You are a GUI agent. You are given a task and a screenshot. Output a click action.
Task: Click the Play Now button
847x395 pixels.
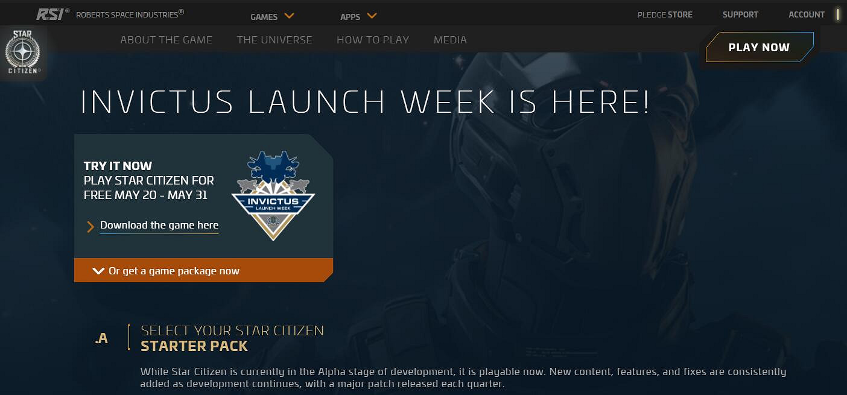[x=760, y=47]
